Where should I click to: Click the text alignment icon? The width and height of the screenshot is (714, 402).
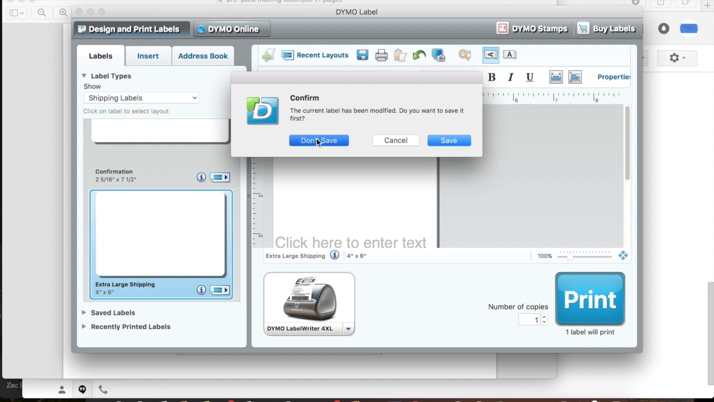tap(575, 77)
